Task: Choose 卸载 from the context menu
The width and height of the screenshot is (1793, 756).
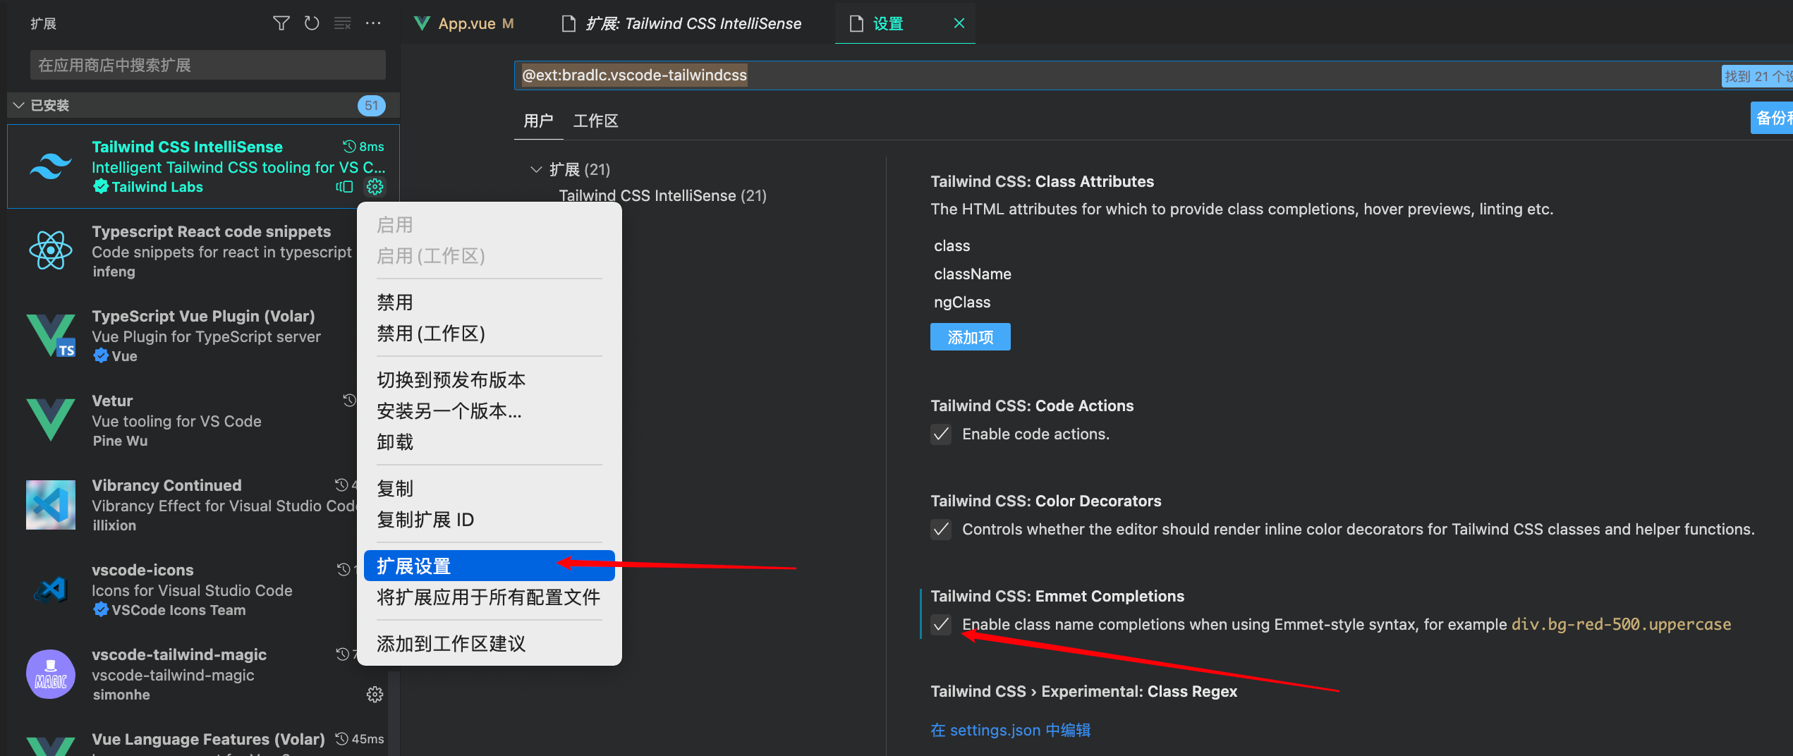Action: (x=490, y=441)
